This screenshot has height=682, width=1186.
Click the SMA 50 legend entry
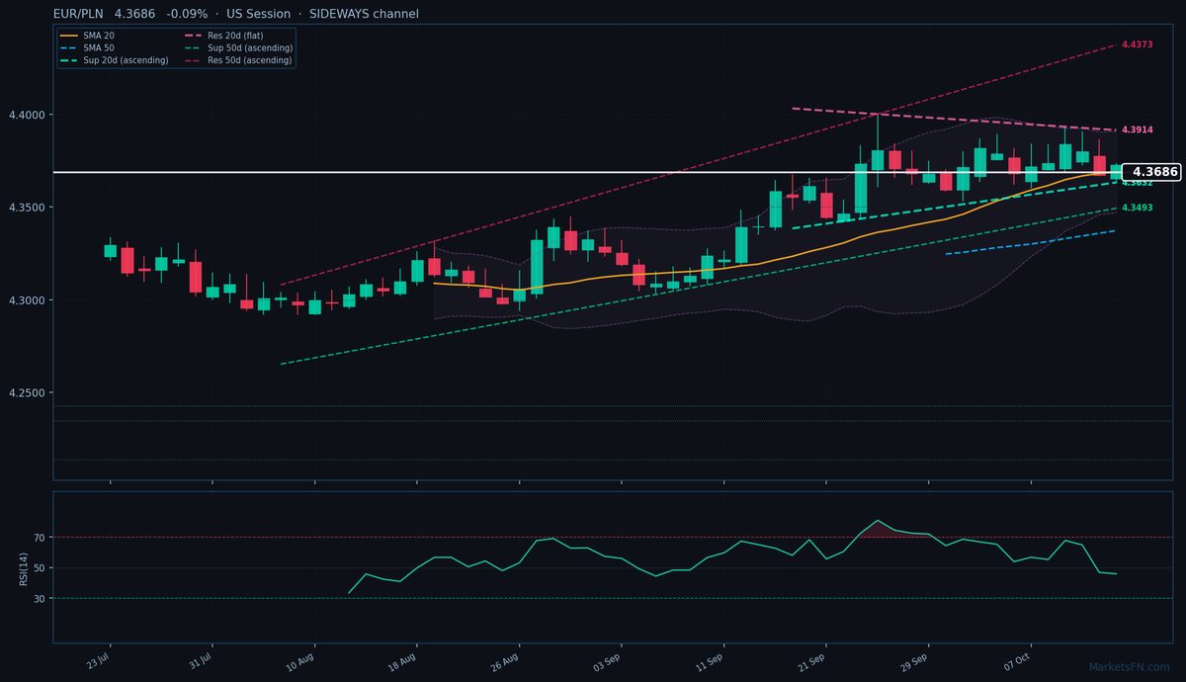pos(87,47)
